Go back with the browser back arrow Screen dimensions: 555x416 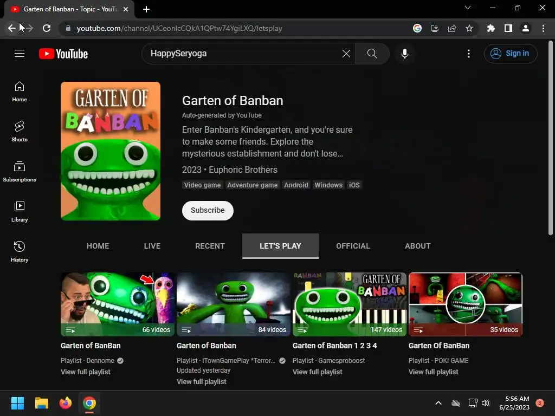pyautogui.click(x=12, y=28)
